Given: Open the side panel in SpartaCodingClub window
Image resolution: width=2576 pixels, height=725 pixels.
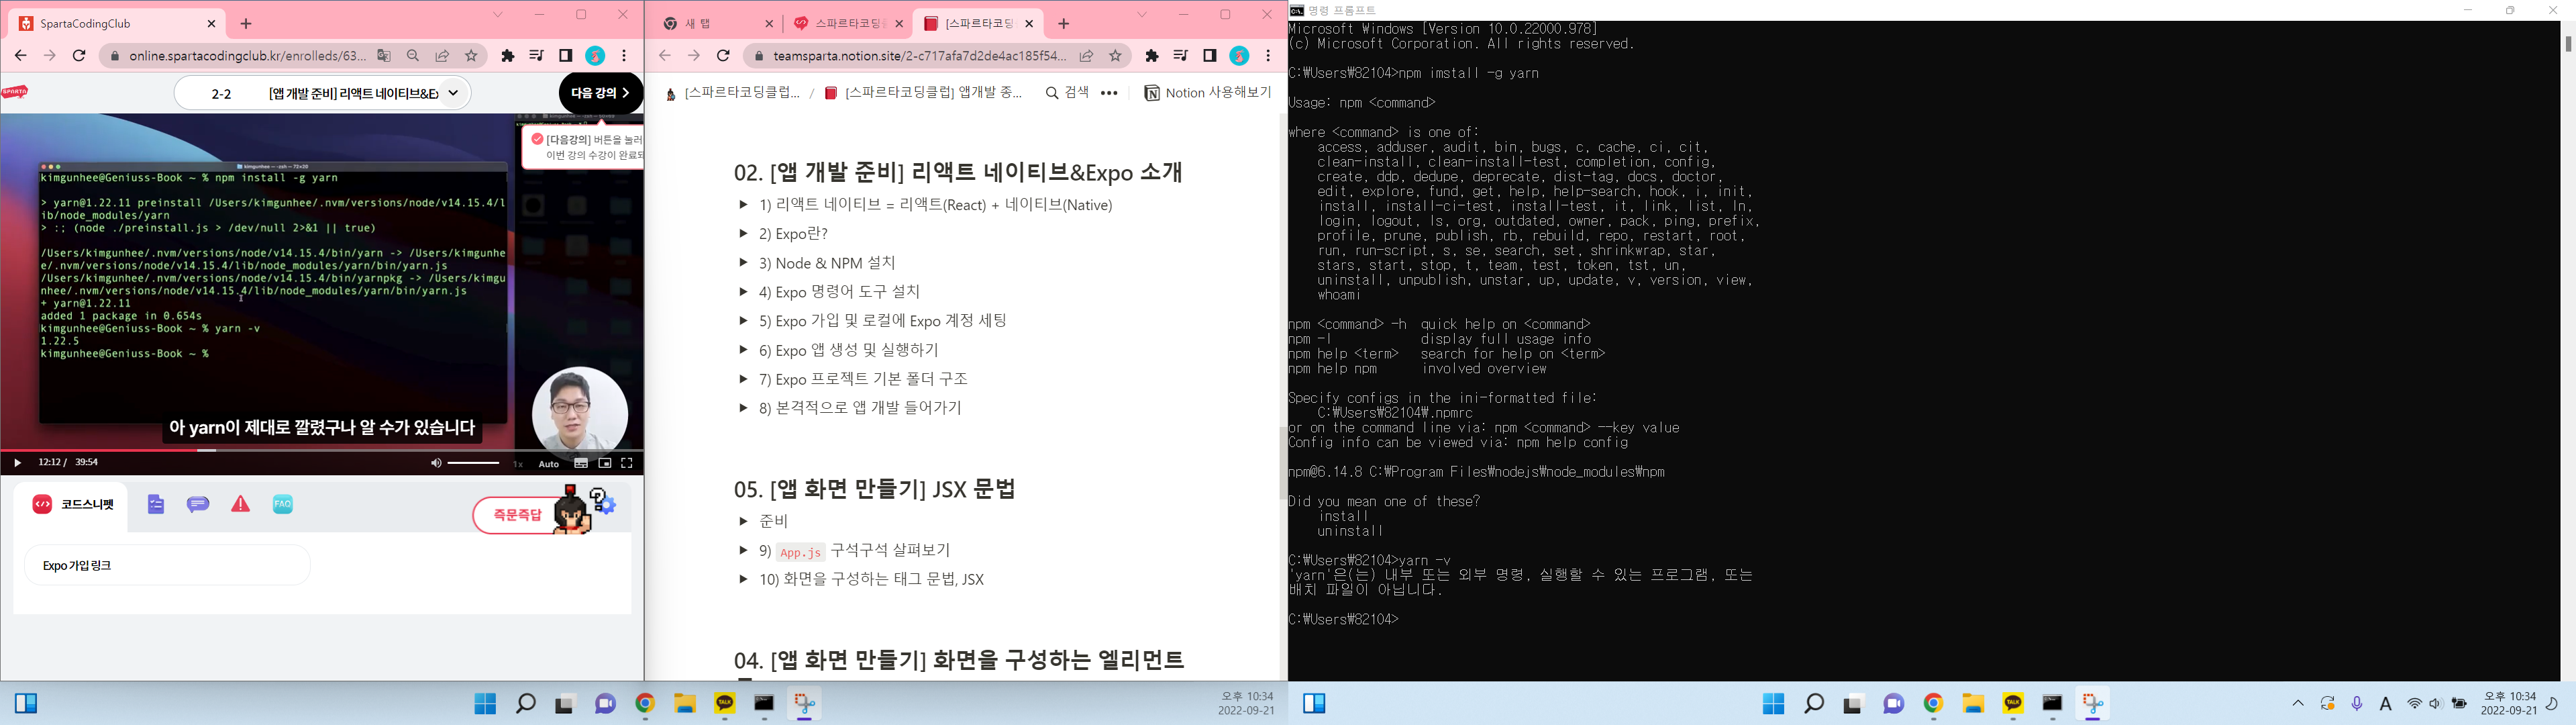Looking at the screenshot, I should [x=566, y=56].
